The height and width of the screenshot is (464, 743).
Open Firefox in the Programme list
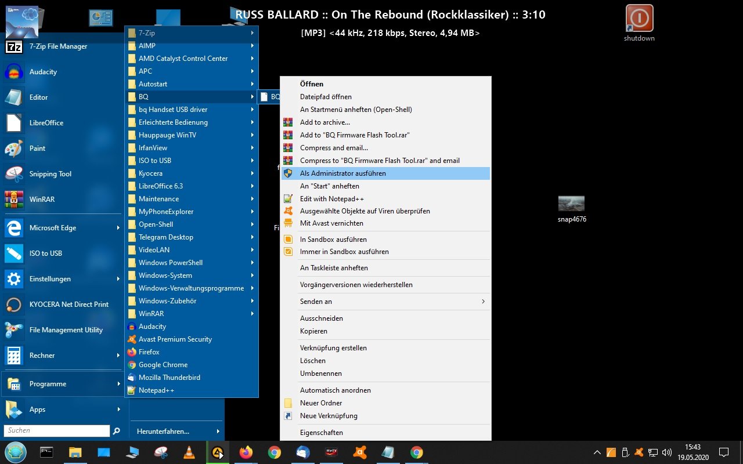(x=192, y=352)
